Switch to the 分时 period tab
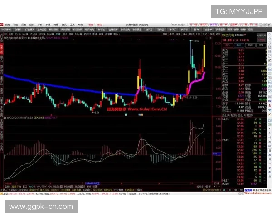Viewport: 272px width, 218px height. (11, 34)
